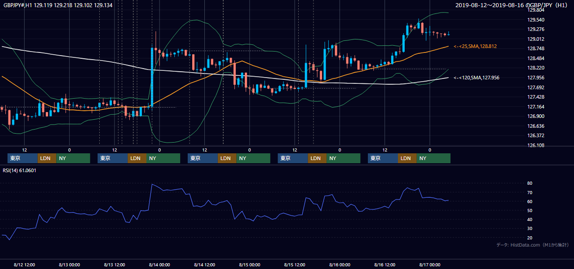Click the RSI level 80 label
Image resolution: width=574 pixels, height=269 pixels.
click(530, 183)
